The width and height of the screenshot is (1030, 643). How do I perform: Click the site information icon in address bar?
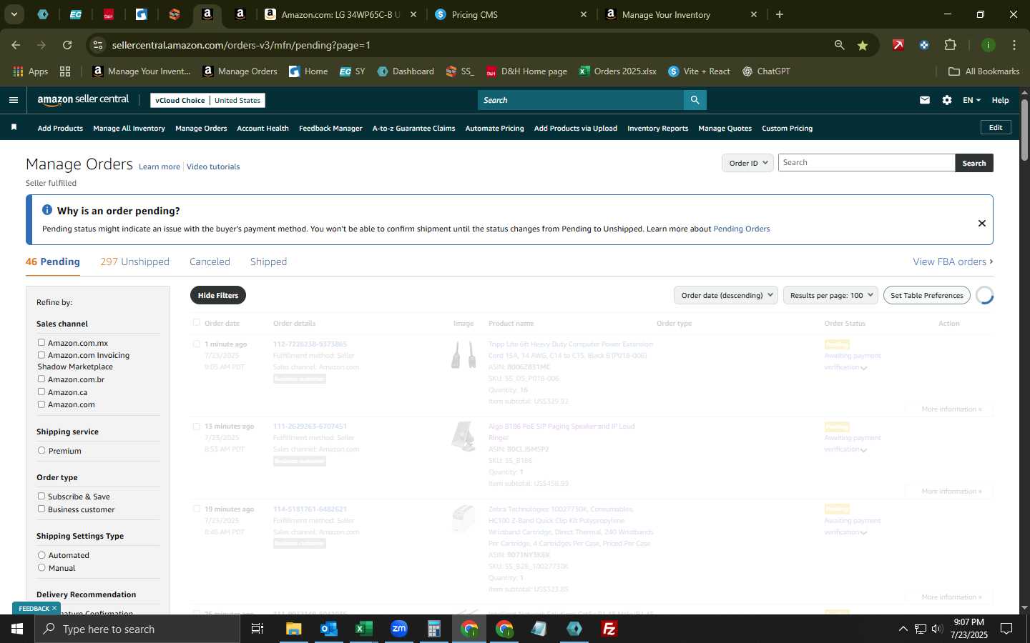[98, 45]
